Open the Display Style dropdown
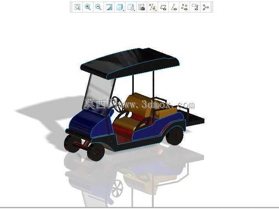Viewport: 279px width, 209px height. tap(120, 7)
